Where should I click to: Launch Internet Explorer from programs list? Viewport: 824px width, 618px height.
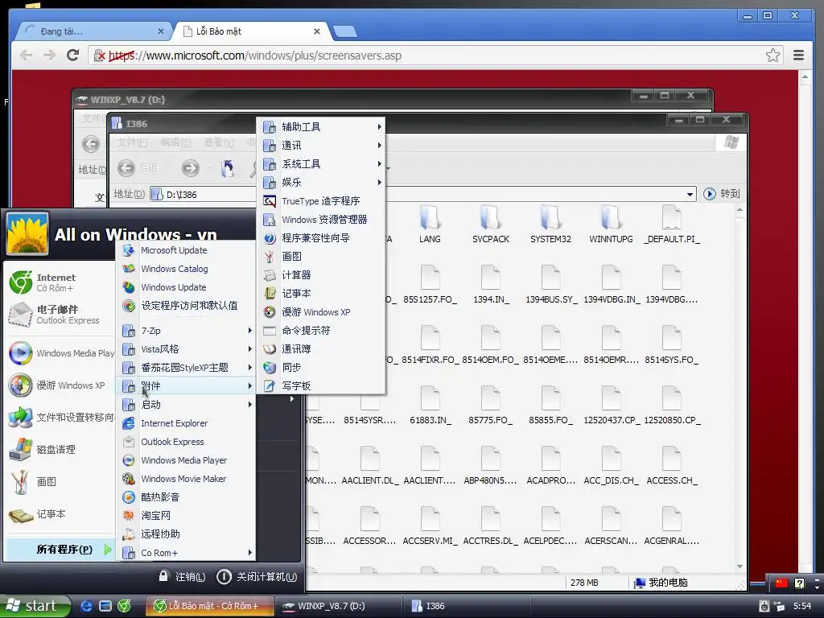pos(187,423)
